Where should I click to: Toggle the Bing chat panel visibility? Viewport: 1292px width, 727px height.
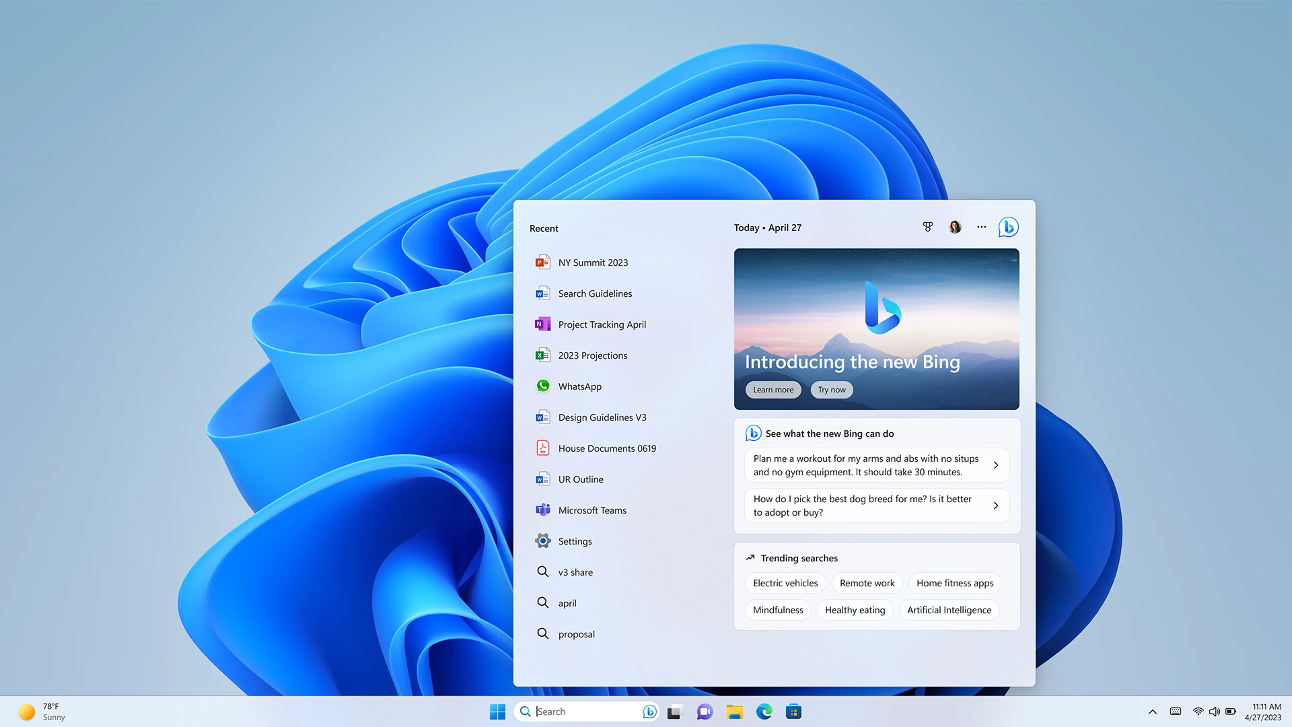click(x=1008, y=226)
